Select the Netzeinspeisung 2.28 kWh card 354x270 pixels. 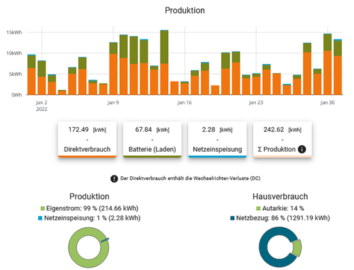(217, 139)
